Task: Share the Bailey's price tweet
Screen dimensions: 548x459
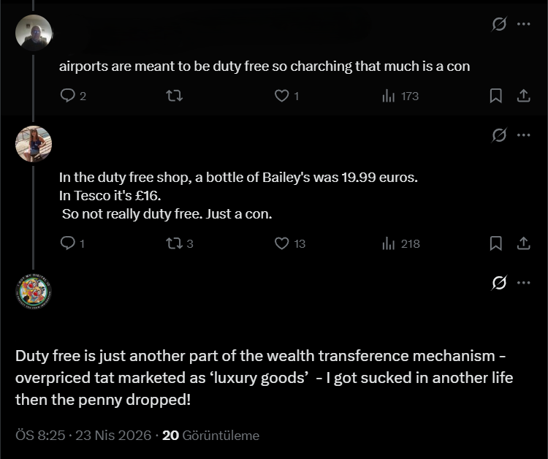Action: (523, 243)
